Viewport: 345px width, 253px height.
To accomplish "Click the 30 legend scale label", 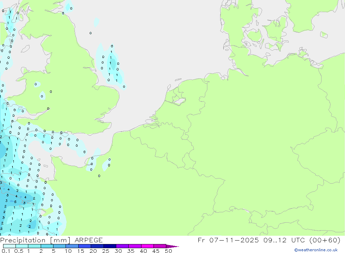I will (x=118, y=251).
